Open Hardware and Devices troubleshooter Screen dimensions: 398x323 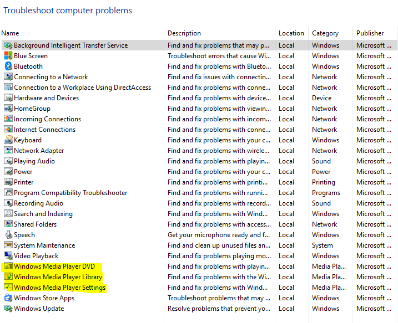pos(47,98)
